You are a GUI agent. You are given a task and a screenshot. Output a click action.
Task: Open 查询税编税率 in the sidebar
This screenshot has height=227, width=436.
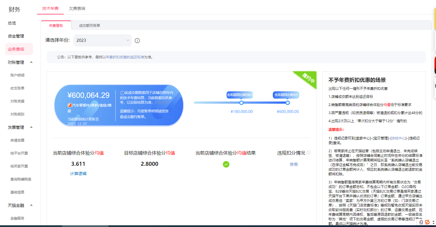point(21,179)
